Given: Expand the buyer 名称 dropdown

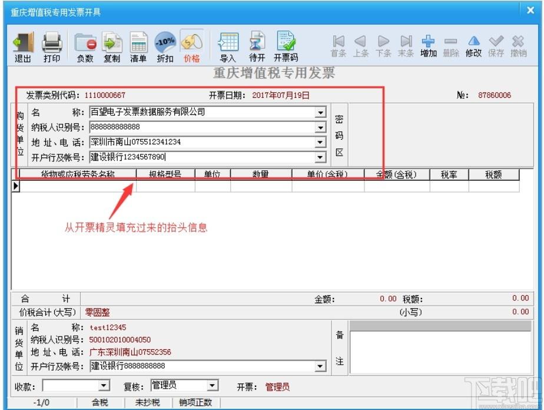Looking at the screenshot, I should 320,112.
